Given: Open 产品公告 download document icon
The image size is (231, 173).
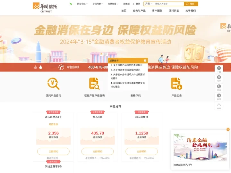Looking at the screenshot, I should click(176, 84).
